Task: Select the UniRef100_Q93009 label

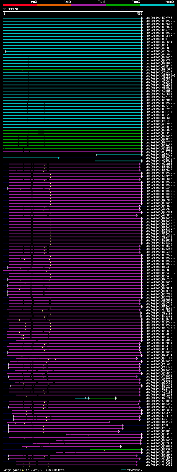Action: point(159,255)
